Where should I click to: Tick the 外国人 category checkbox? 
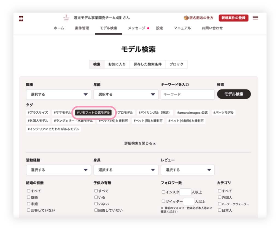(220, 197)
